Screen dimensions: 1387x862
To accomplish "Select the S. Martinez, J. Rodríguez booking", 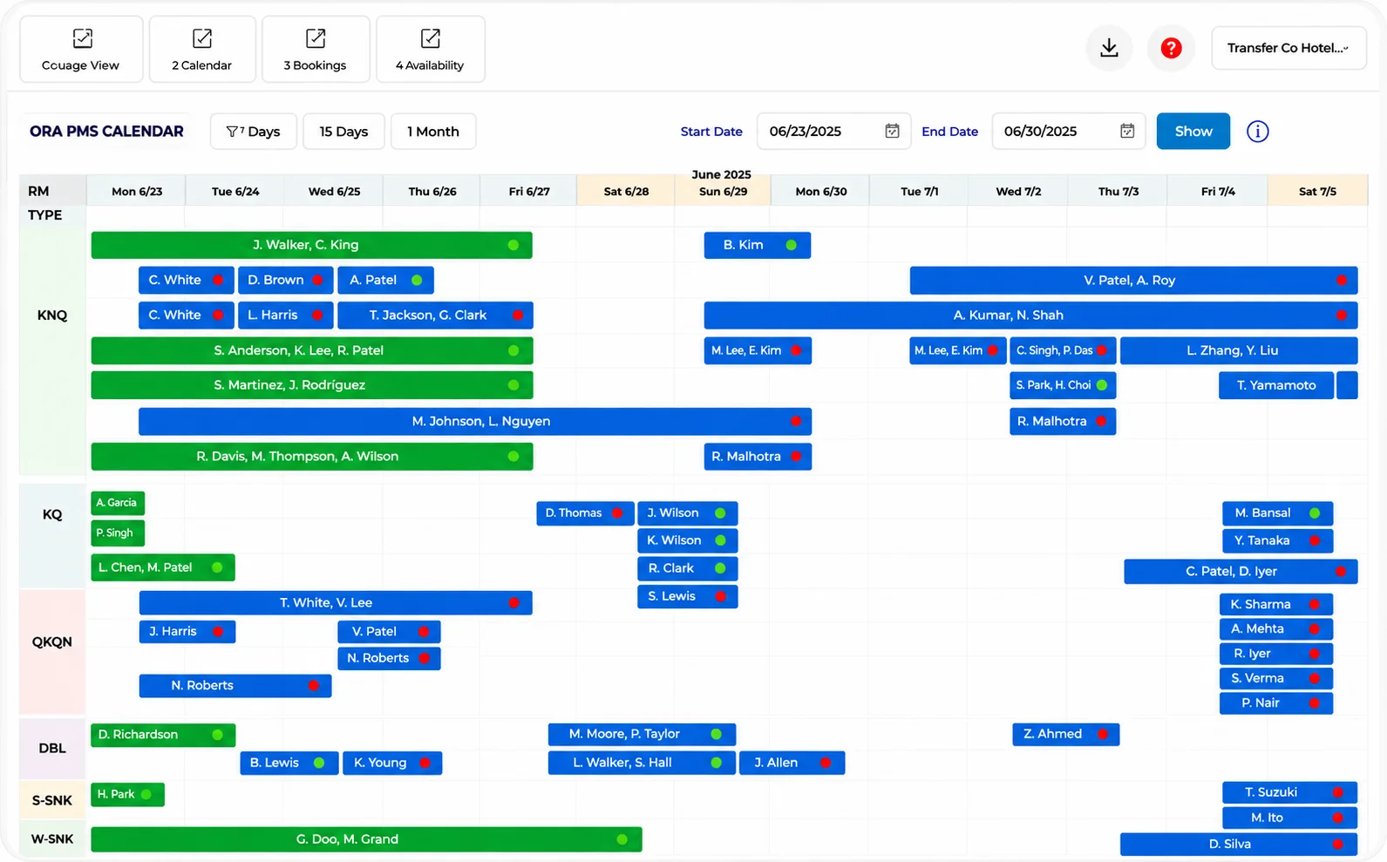I will [311, 385].
